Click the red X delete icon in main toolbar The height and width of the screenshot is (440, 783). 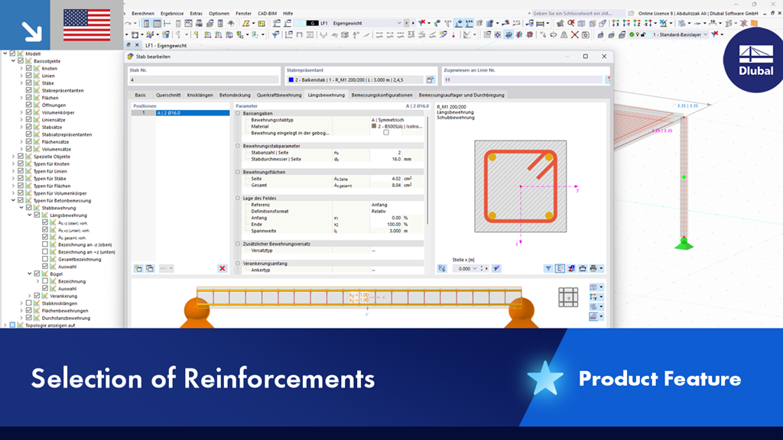pos(575,35)
